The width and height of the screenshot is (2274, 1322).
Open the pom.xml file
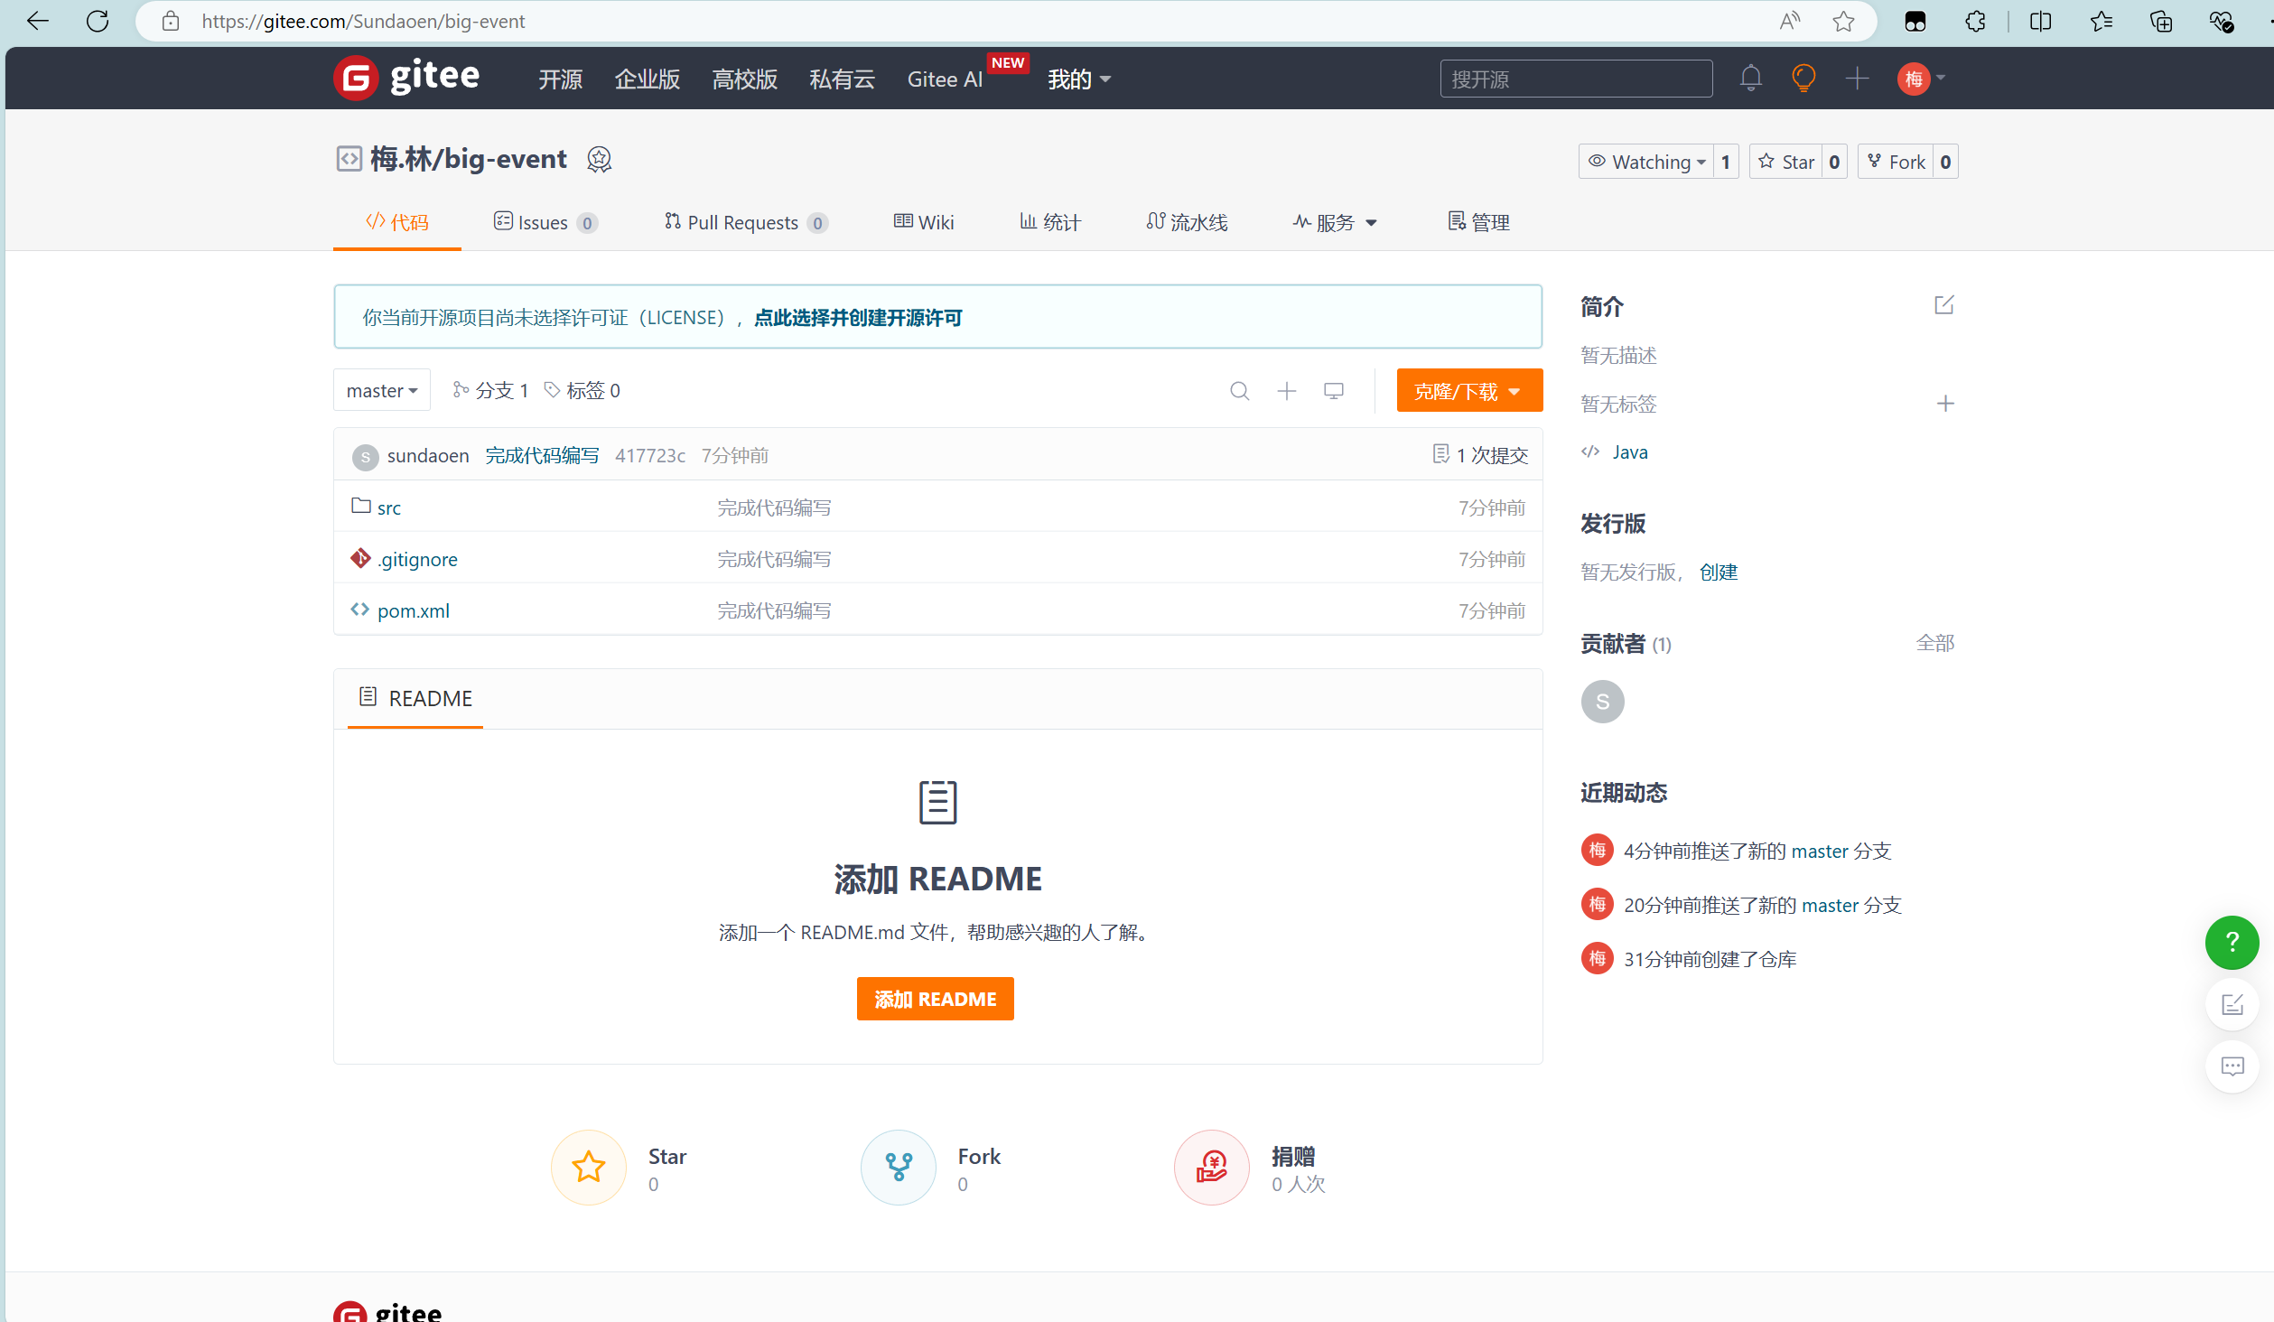(413, 610)
